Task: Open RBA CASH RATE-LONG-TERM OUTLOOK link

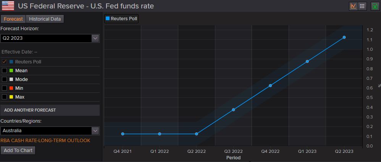Action: point(45,141)
